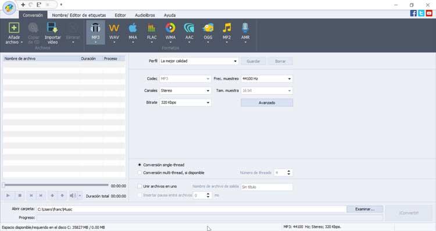The width and height of the screenshot is (436, 231).
Task: Open the Codec dropdown
Action: (185, 79)
